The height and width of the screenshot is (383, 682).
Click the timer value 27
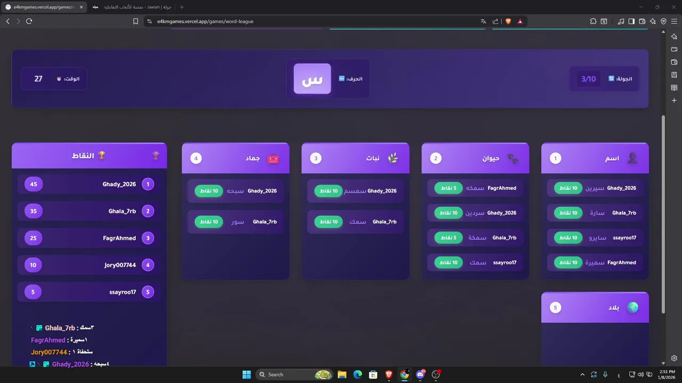pos(38,79)
